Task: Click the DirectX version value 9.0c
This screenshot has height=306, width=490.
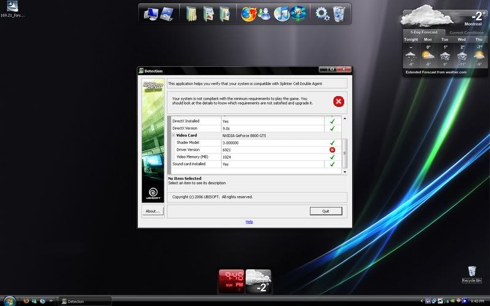Action: pos(226,129)
